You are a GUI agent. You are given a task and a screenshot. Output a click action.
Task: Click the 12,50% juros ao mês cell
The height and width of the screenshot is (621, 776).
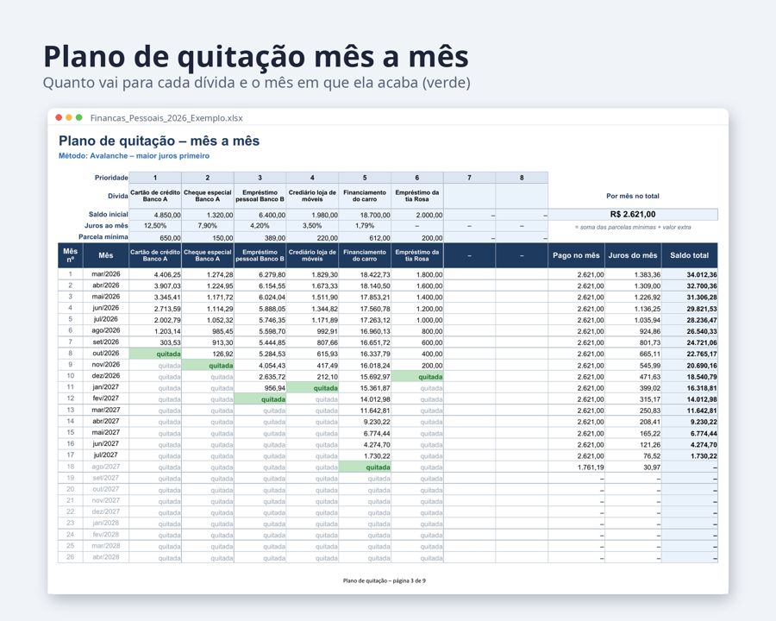[155, 226]
